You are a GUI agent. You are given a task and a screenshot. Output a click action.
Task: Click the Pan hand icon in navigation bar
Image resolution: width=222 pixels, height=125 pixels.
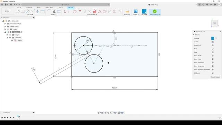pos(105,112)
